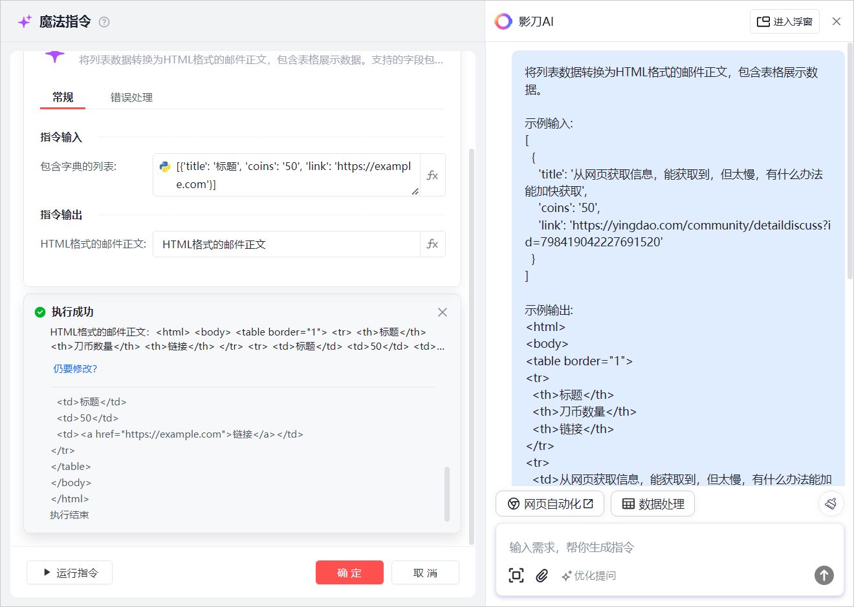The image size is (854, 607).
Task: Click the 进入浮窗 button
Action: tap(785, 21)
